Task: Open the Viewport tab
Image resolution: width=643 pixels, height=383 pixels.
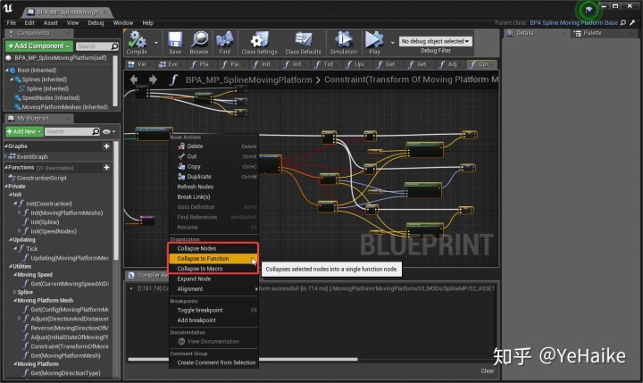Action: point(138,64)
